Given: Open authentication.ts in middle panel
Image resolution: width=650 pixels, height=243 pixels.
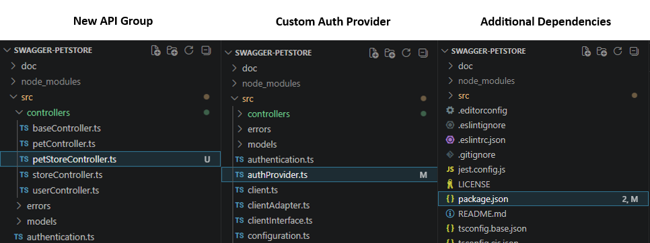Looking at the screenshot, I should pos(281,160).
